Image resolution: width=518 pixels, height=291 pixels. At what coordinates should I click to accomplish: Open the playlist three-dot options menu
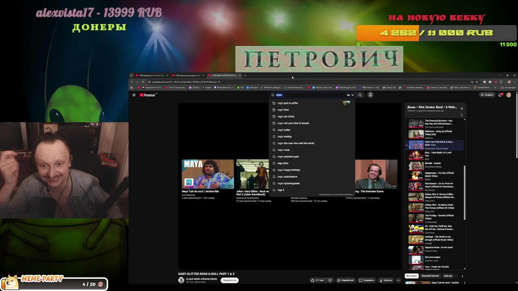point(461,115)
